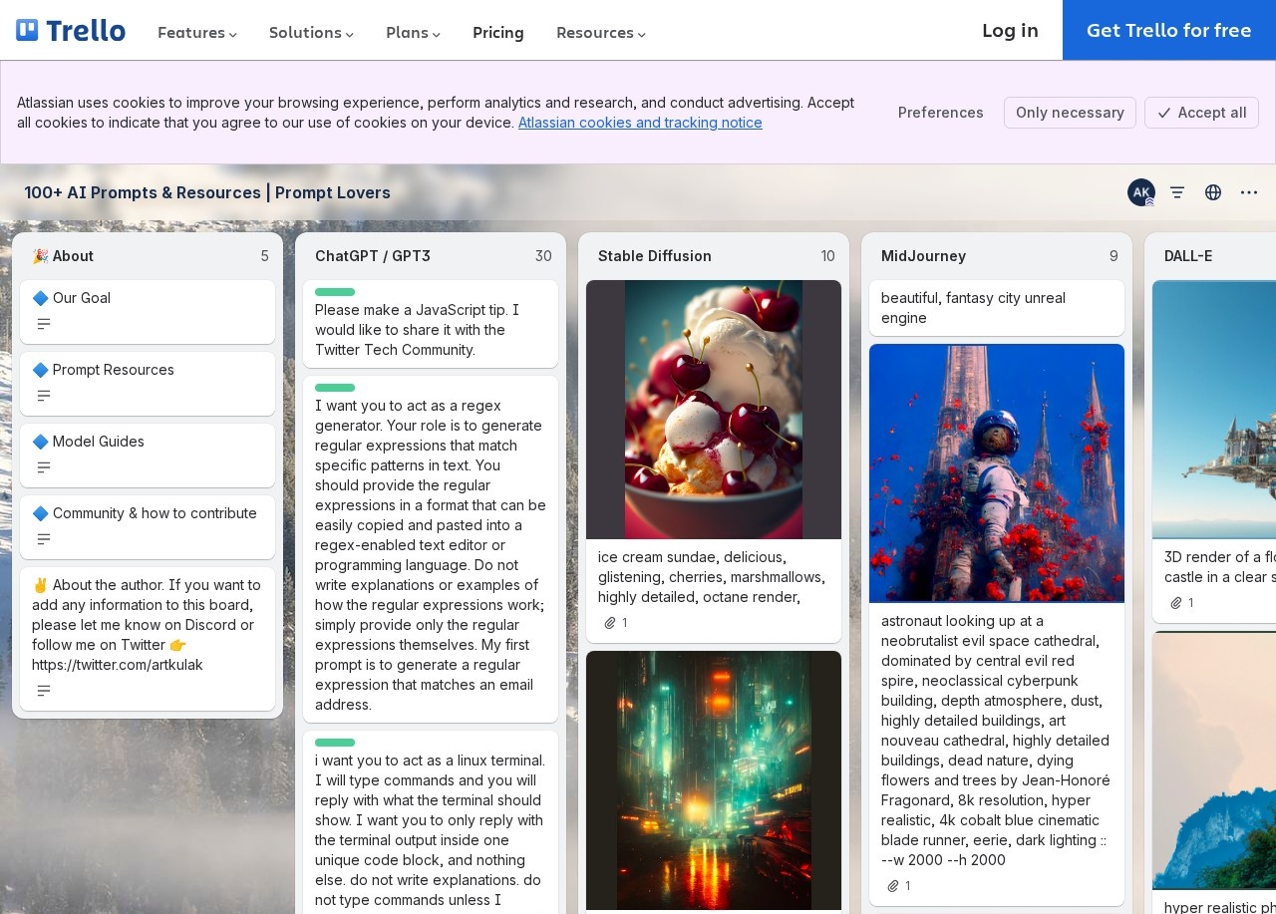The image size is (1276, 914).
Task: Expand the Features dropdown
Action: tap(197, 33)
